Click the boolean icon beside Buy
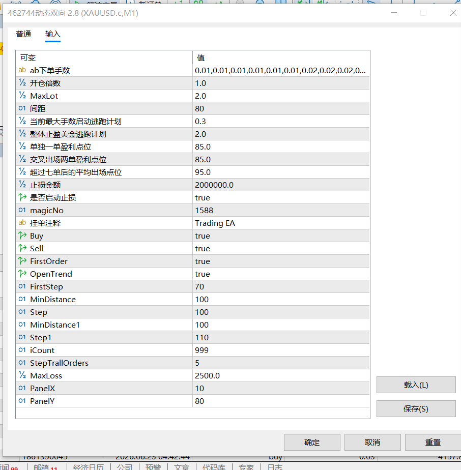The height and width of the screenshot is (470, 461). 22,236
